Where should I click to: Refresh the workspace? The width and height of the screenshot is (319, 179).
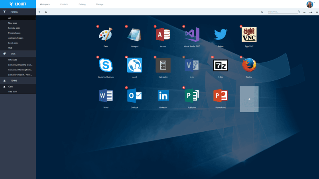pyautogui.click(x=262, y=12)
